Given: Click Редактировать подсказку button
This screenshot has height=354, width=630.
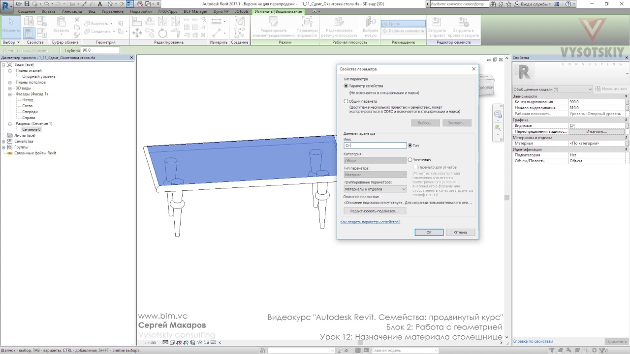Looking at the screenshot, I should pos(375,211).
